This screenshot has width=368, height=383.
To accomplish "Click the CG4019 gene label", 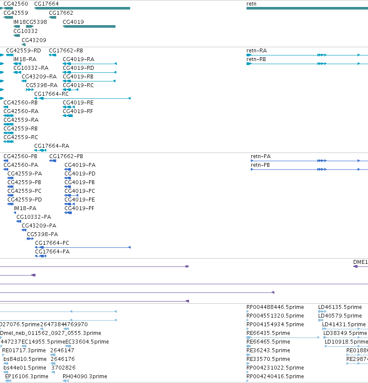I will [x=73, y=22].
